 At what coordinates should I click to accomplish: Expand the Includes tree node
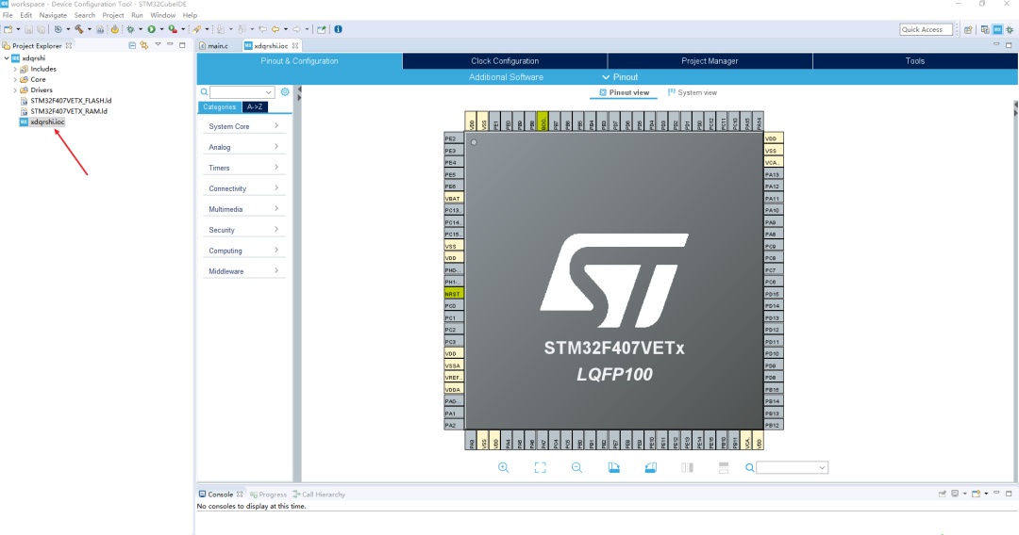(15, 69)
